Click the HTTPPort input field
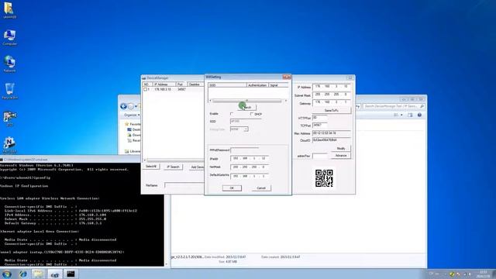The image size is (496, 279). [320, 118]
